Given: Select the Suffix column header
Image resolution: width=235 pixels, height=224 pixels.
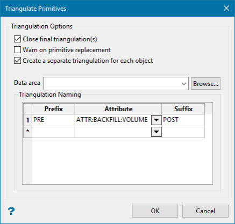Looking at the screenshot, I should point(183,109).
